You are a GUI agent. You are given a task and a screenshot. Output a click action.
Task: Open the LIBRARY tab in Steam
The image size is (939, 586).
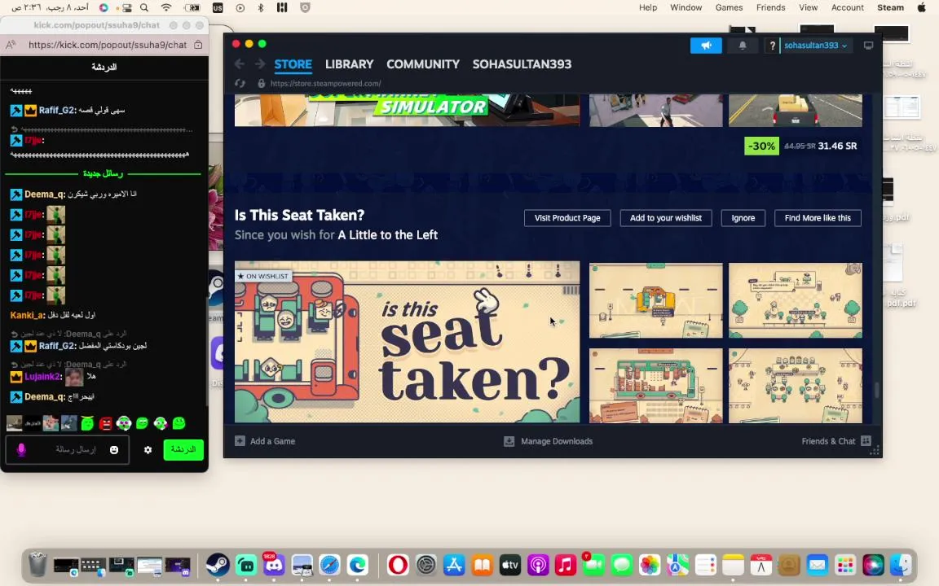coord(349,64)
